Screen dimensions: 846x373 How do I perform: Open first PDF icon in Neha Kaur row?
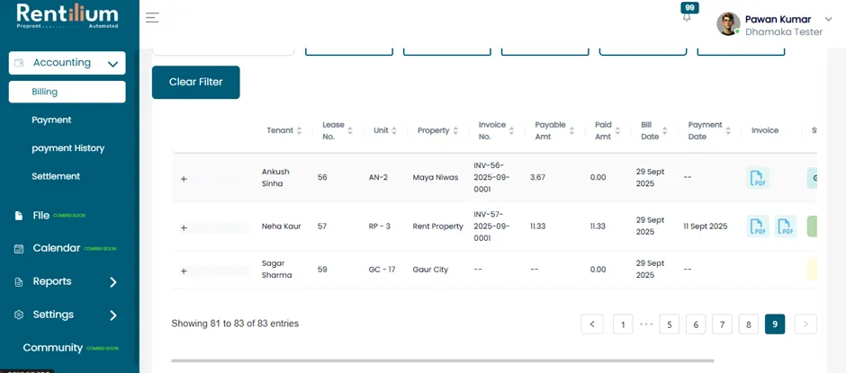click(x=758, y=226)
